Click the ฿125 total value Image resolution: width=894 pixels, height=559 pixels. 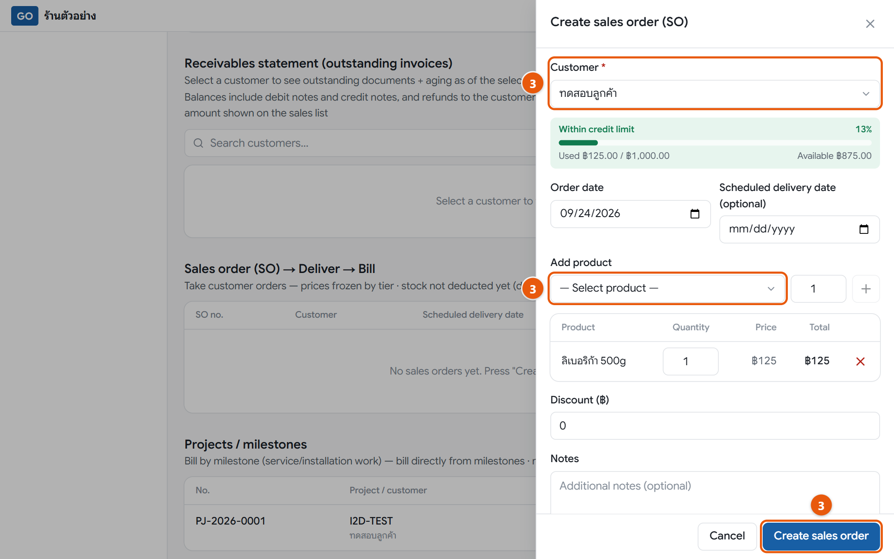817,361
